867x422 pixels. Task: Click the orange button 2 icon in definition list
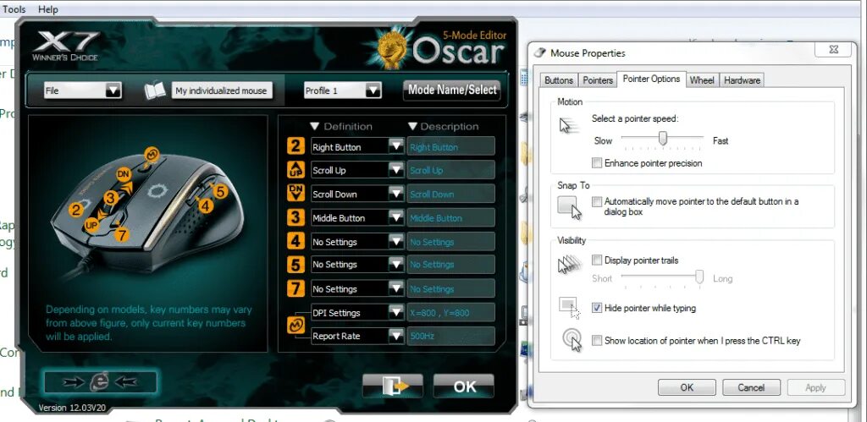click(295, 146)
